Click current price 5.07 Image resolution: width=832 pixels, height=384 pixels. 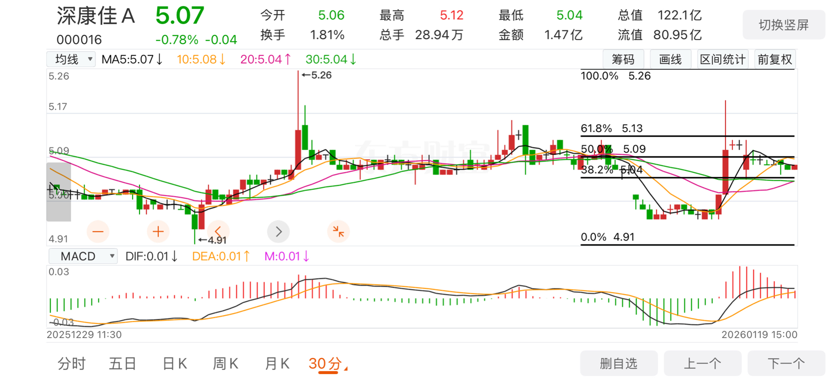click(180, 16)
